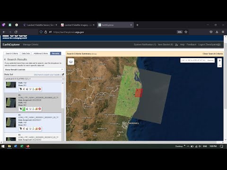Open download options for the third listed scene
The width and height of the screenshot is (227, 170).
[33, 129]
